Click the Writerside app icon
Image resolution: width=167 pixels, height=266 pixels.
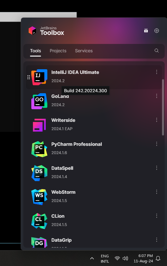pos(39,125)
